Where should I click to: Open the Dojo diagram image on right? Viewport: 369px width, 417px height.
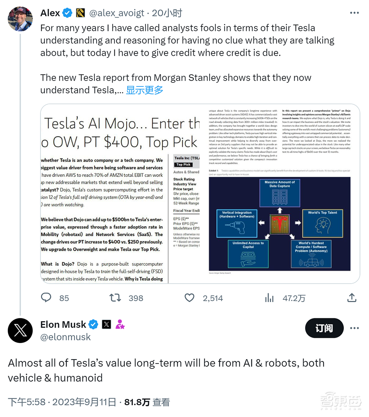click(x=280, y=194)
